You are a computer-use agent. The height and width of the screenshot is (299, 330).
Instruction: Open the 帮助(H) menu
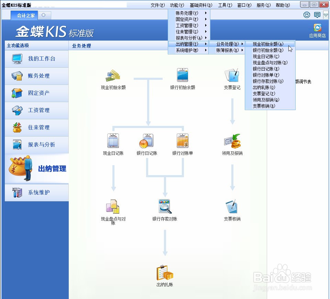click(283, 5)
